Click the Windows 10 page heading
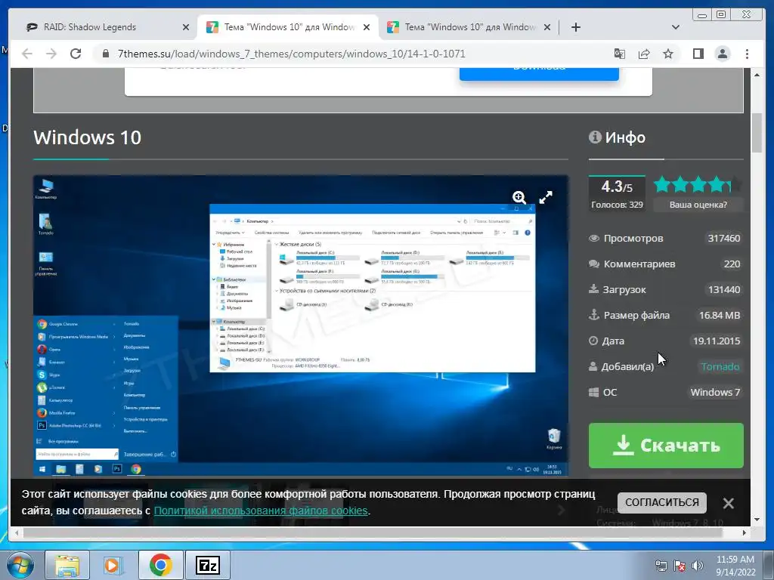774x580 pixels. click(x=88, y=137)
